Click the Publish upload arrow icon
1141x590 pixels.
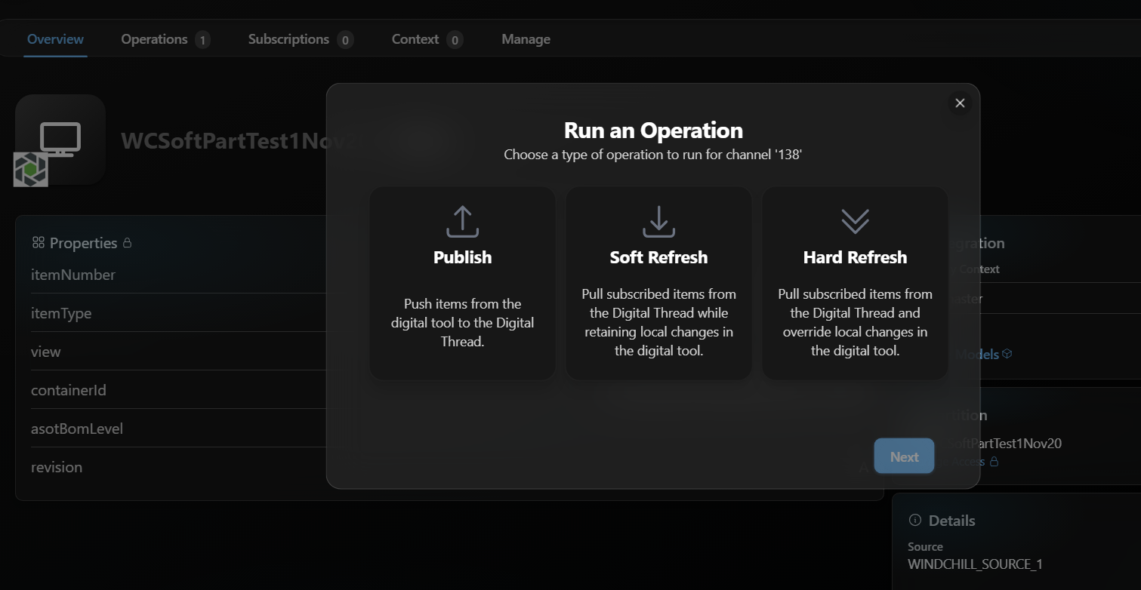tap(462, 222)
